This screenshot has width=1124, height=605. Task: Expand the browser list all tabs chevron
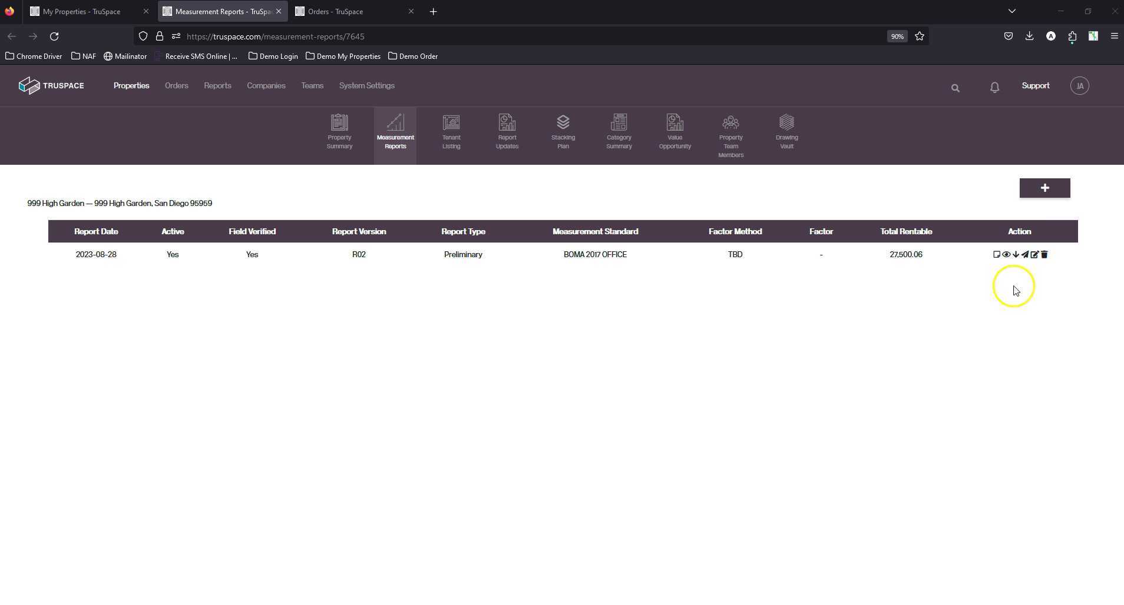click(1011, 11)
